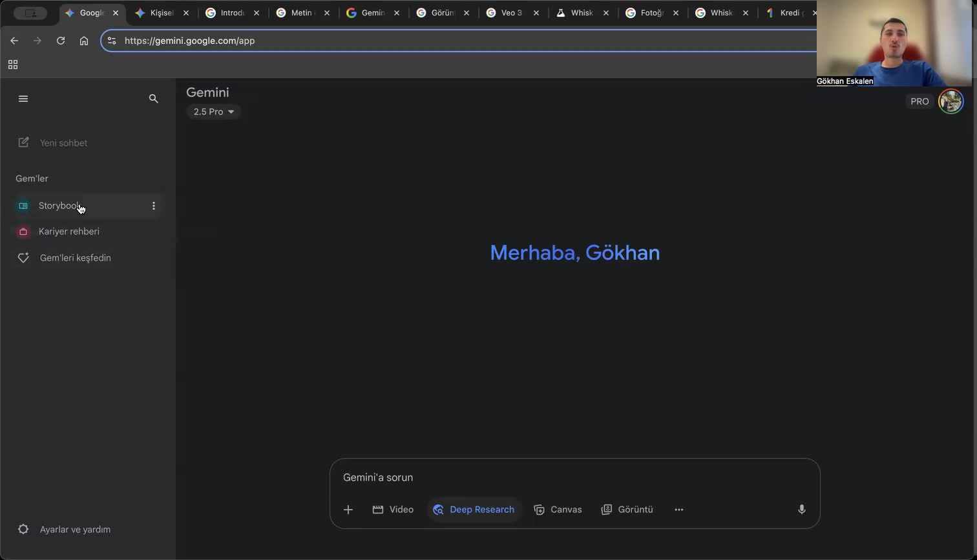The height and width of the screenshot is (560, 977).
Task: Click the Merhaba, Gökhan greeting
Action: coord(575,252)
